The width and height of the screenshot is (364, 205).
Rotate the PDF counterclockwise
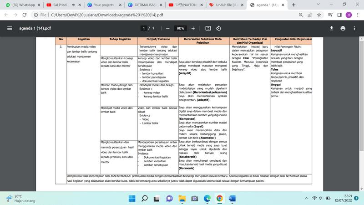coord(218,28)
